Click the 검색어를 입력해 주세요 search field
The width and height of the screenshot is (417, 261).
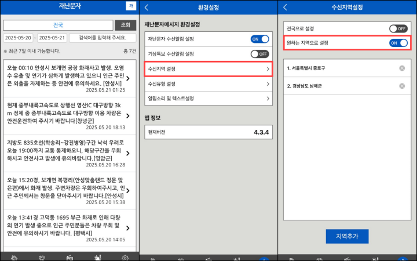(x=102, y=38)
